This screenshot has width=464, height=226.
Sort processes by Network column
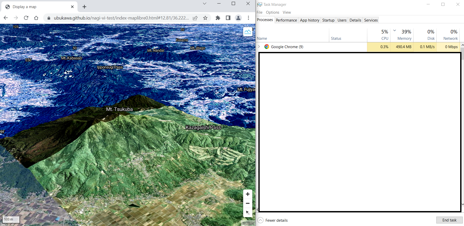448,35
